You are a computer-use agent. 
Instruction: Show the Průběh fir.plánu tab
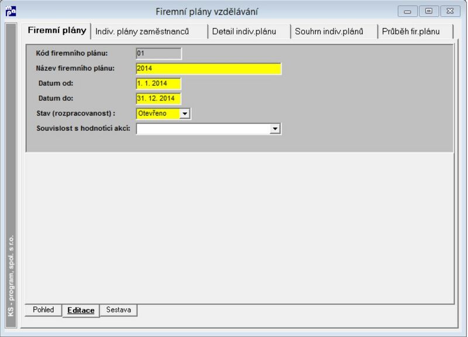[411, 32]
